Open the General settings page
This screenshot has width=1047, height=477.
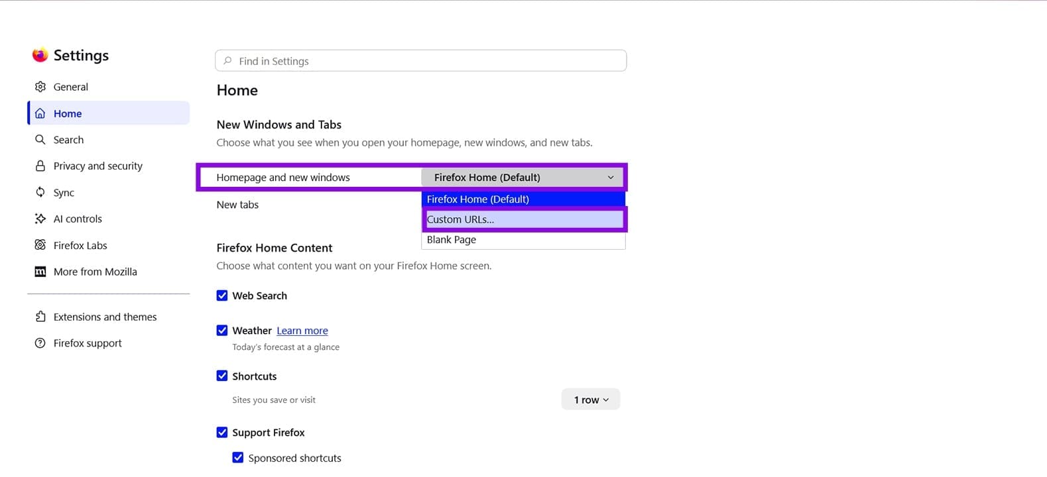coord(109,87)
